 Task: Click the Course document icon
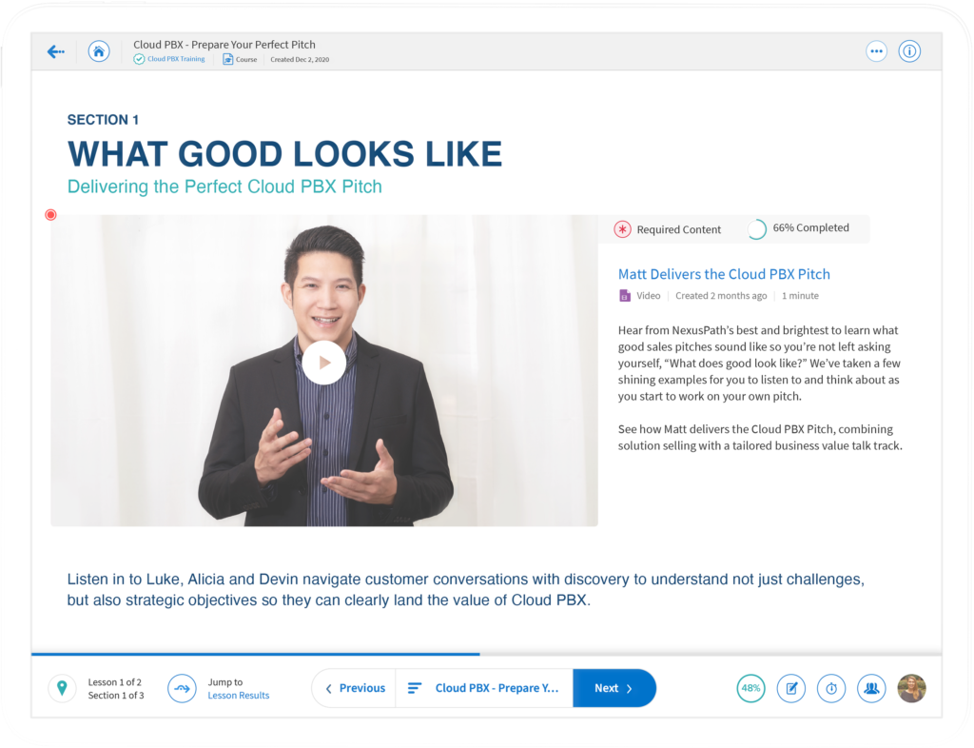click(228, 59)
